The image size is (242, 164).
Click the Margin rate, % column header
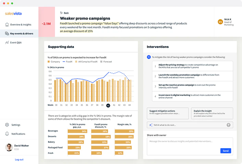click(124, 124)
